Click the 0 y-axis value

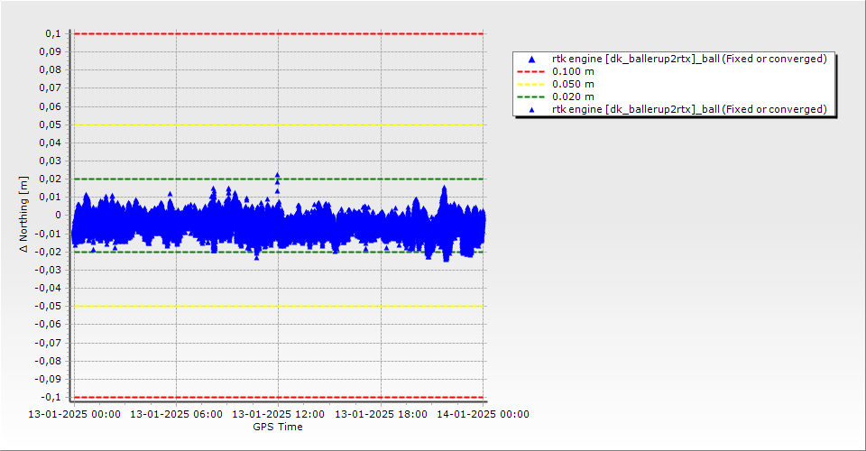coord(59,216)
